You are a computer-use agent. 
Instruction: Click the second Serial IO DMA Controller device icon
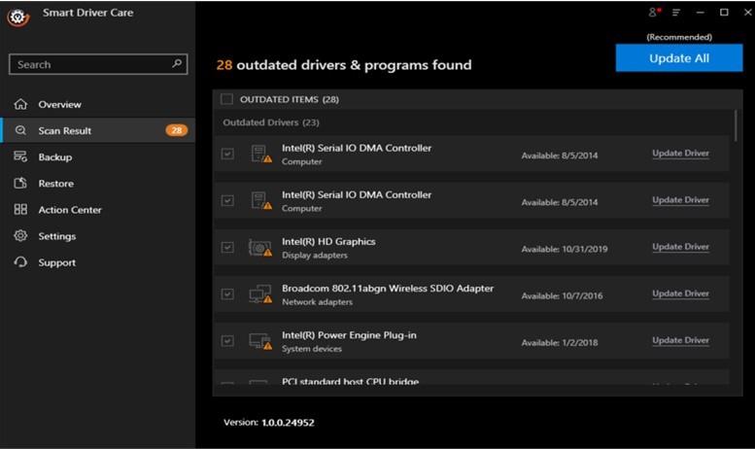click(261, 201)
